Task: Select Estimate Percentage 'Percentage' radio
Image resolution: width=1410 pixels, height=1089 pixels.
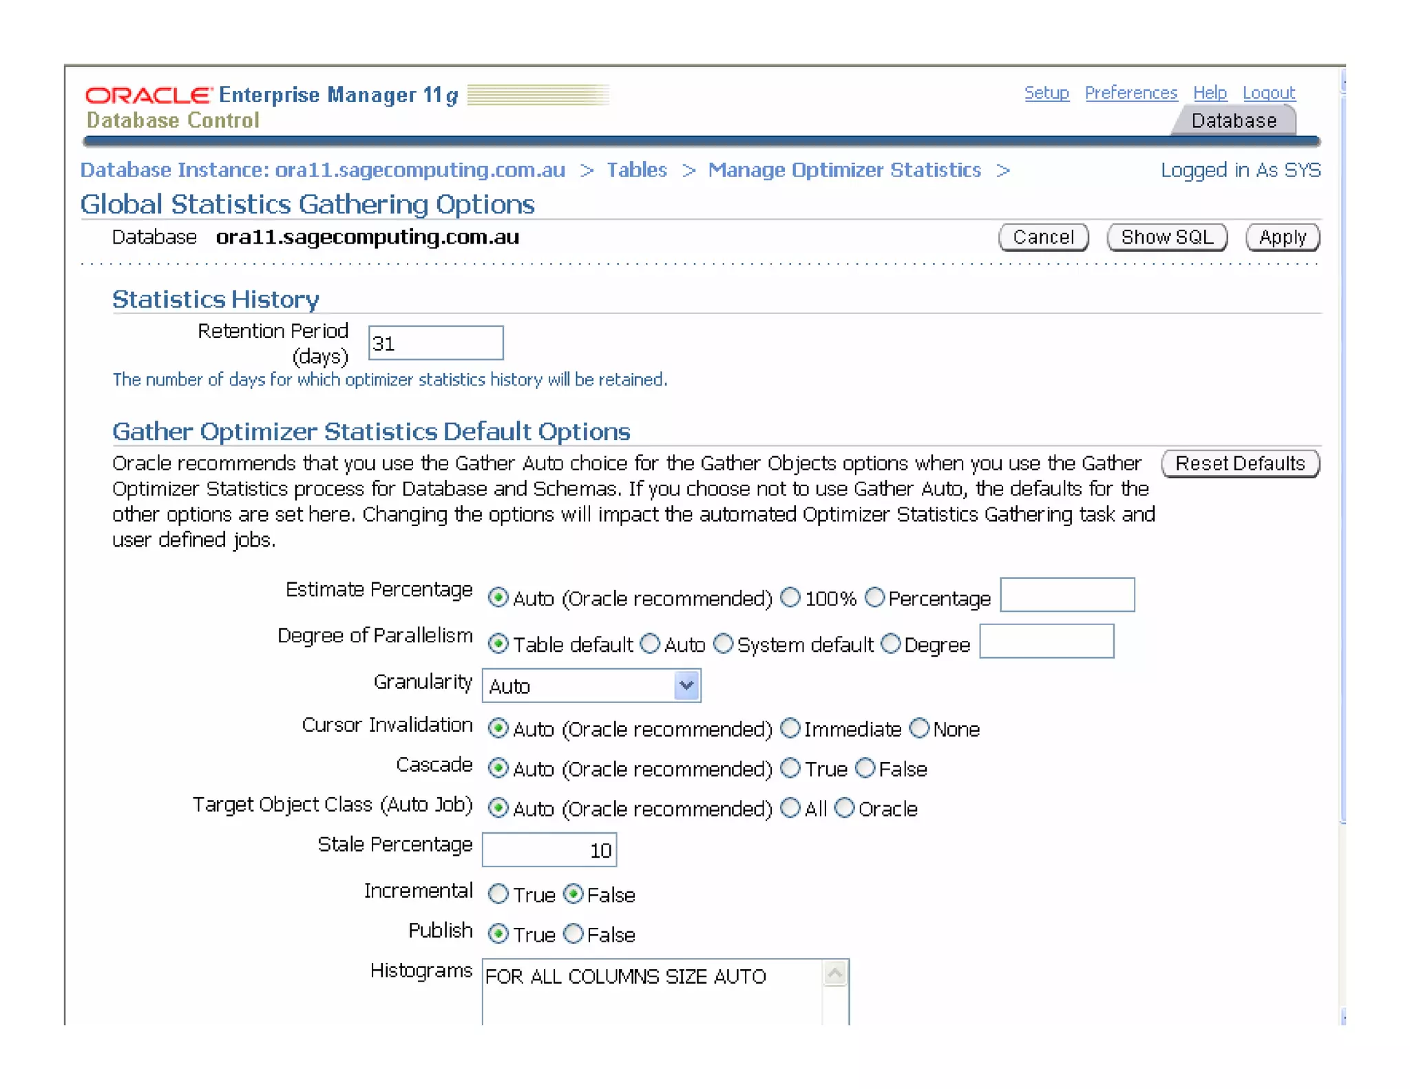Action: pyautogui.click(x=874, y=597)
